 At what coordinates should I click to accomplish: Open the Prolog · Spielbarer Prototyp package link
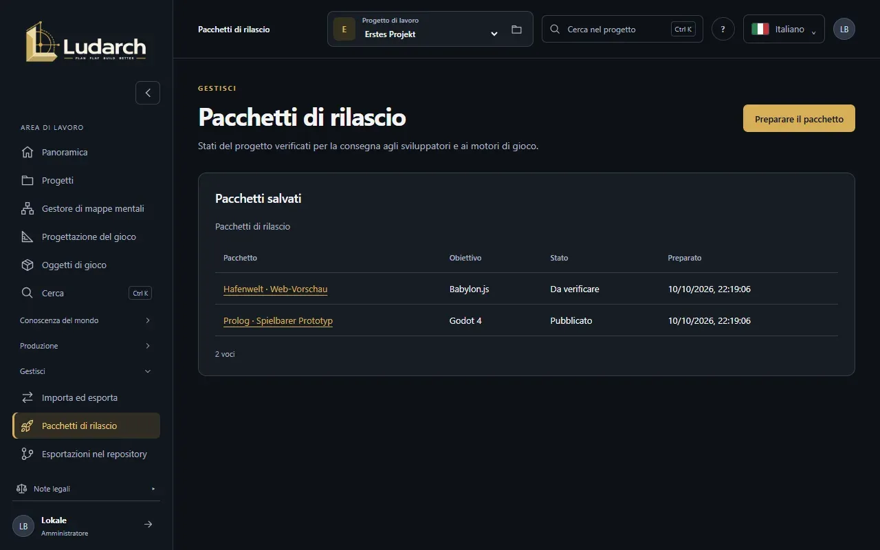(x=278, y=321)
